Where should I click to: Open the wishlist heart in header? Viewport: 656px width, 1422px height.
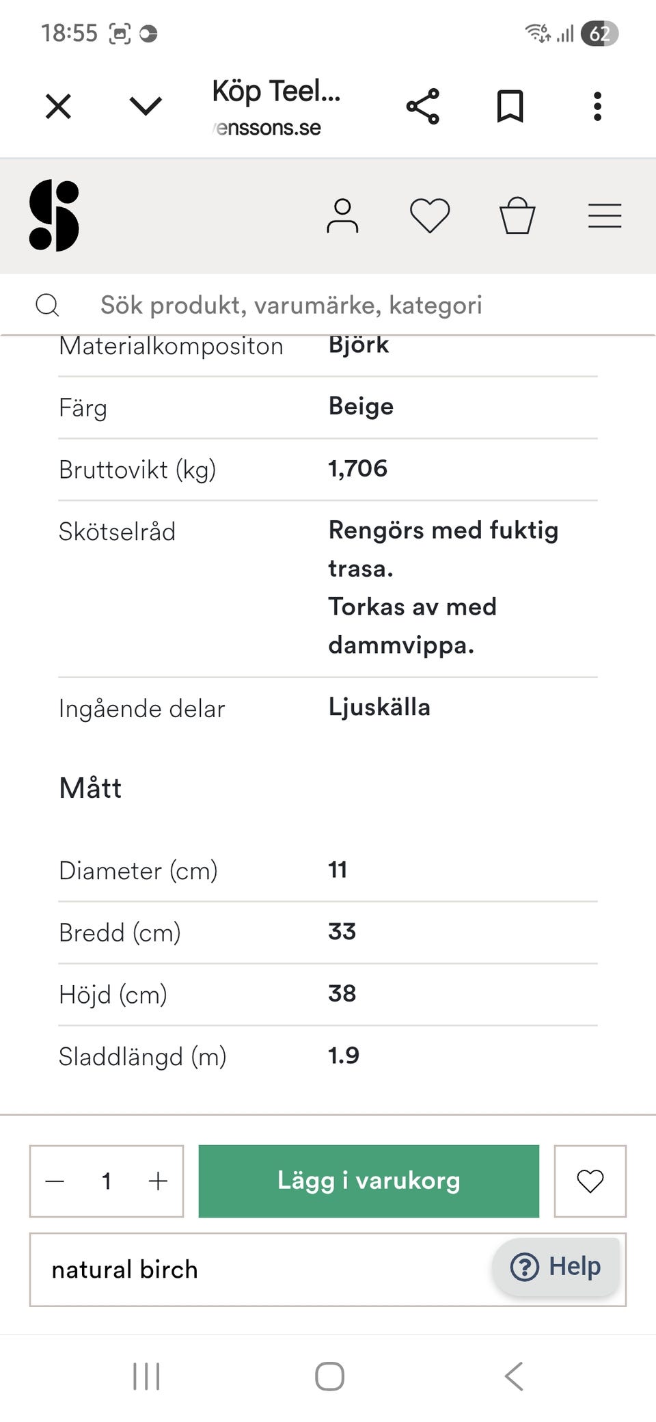430,216
